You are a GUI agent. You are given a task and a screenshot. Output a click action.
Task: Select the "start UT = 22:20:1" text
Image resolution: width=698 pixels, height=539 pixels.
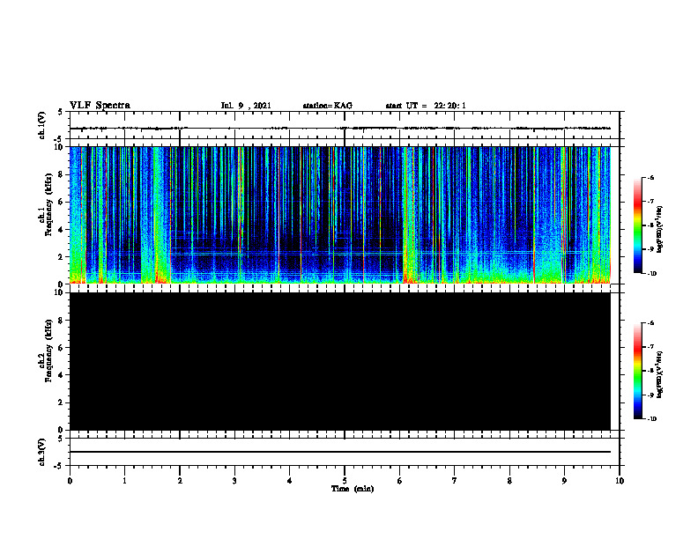pyautogui.click(x=426, y=106)
